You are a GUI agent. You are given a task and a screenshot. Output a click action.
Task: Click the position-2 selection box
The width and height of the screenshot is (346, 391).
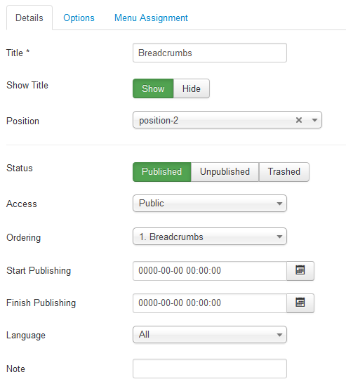(227, 120)
